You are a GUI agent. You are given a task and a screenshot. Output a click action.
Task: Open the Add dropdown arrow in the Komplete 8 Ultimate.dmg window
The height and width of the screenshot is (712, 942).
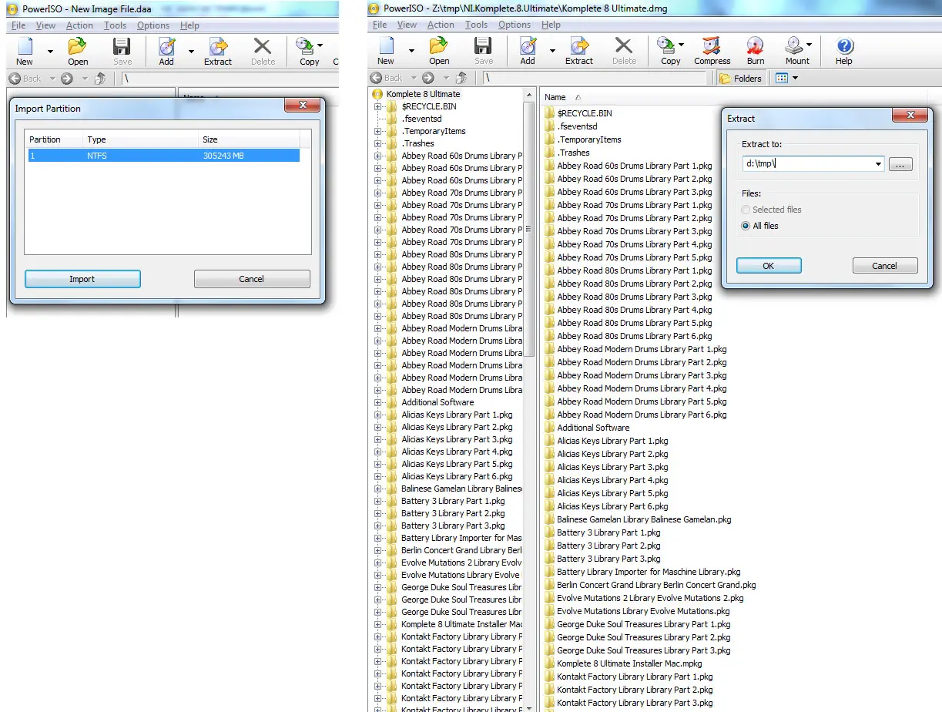pyautogui.click(x=552, y=51)
